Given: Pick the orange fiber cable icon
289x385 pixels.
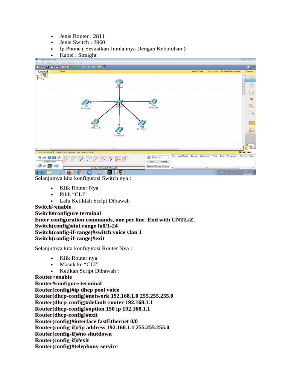Looking at the screenshot, I should (96, 159).
